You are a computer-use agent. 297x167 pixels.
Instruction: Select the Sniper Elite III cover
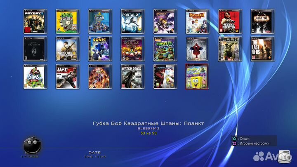68,49
